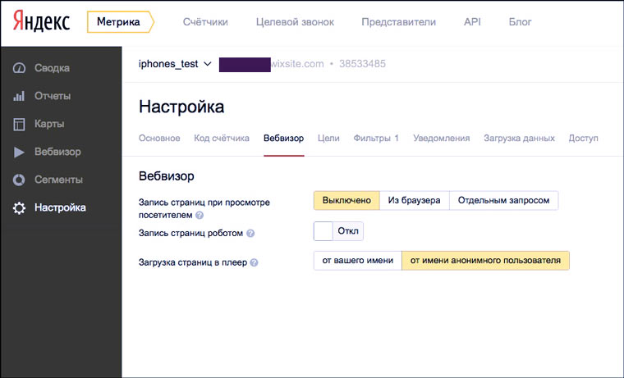The height and width of the screenshot is (378, 624).
Task: Open the Цели settings tab
Action: [x=328, y=139]
